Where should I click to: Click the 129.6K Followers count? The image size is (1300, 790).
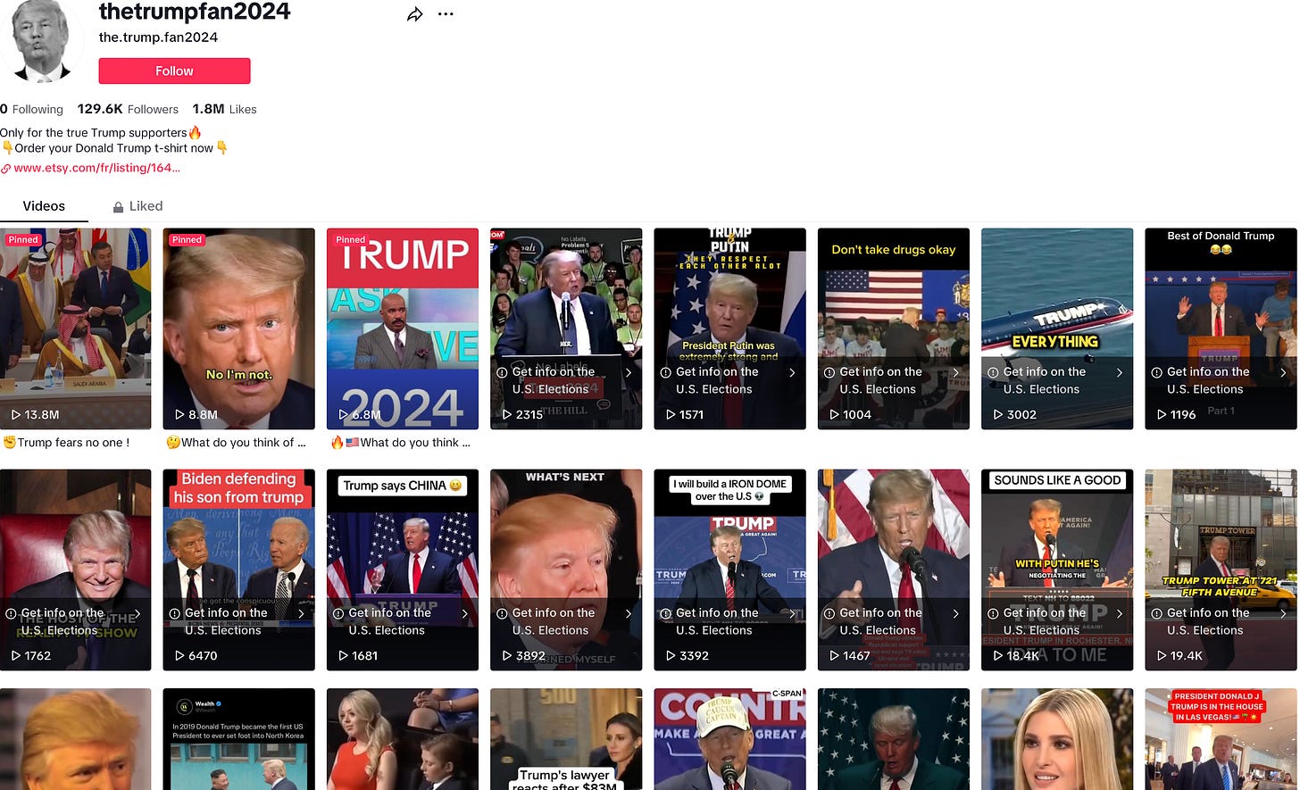pyautogui.click(x=128, y=109)
